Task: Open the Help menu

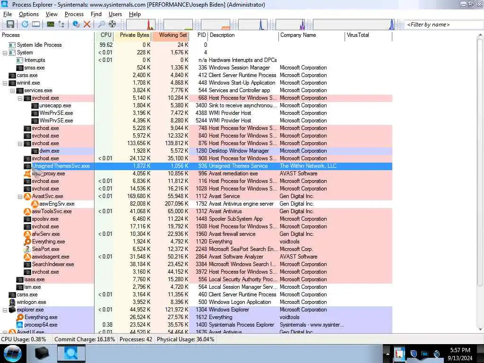Action: click(x=135, y=14)
